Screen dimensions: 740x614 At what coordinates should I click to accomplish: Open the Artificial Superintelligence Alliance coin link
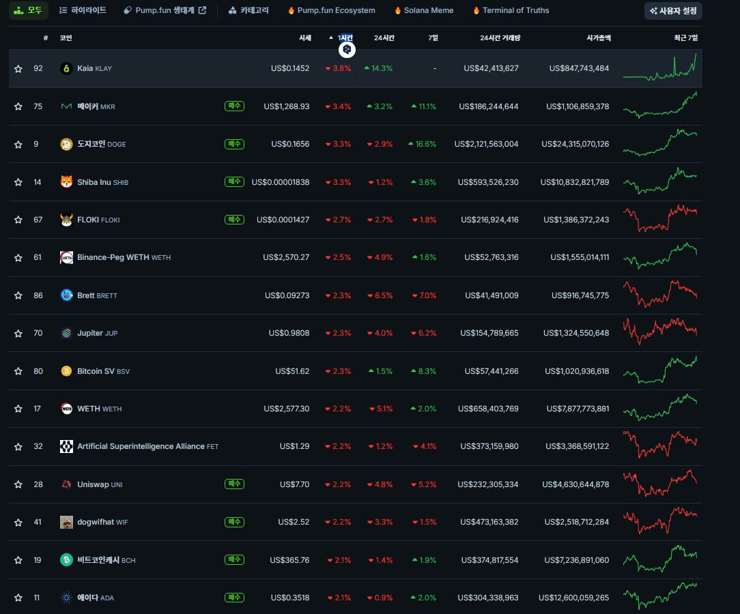147,446
